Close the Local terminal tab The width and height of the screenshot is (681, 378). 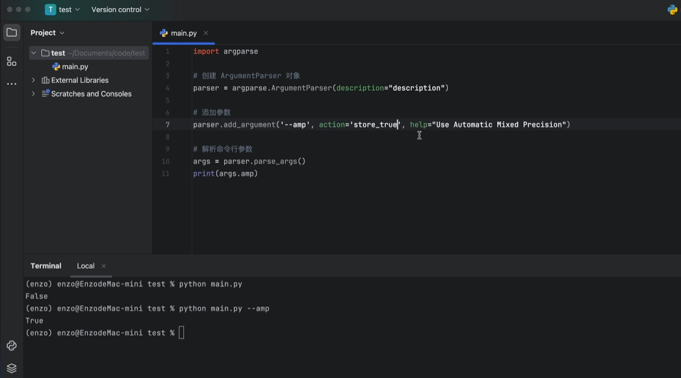click(103, 266)
